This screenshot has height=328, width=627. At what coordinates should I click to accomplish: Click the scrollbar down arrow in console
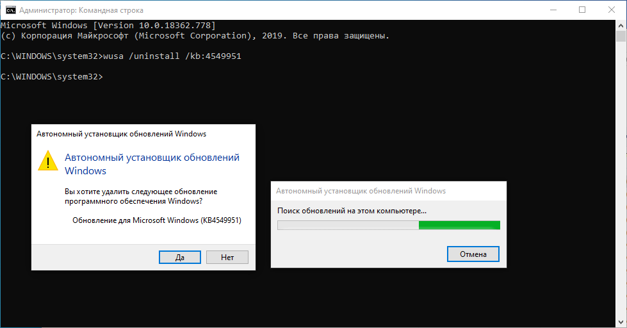(621, 322)
